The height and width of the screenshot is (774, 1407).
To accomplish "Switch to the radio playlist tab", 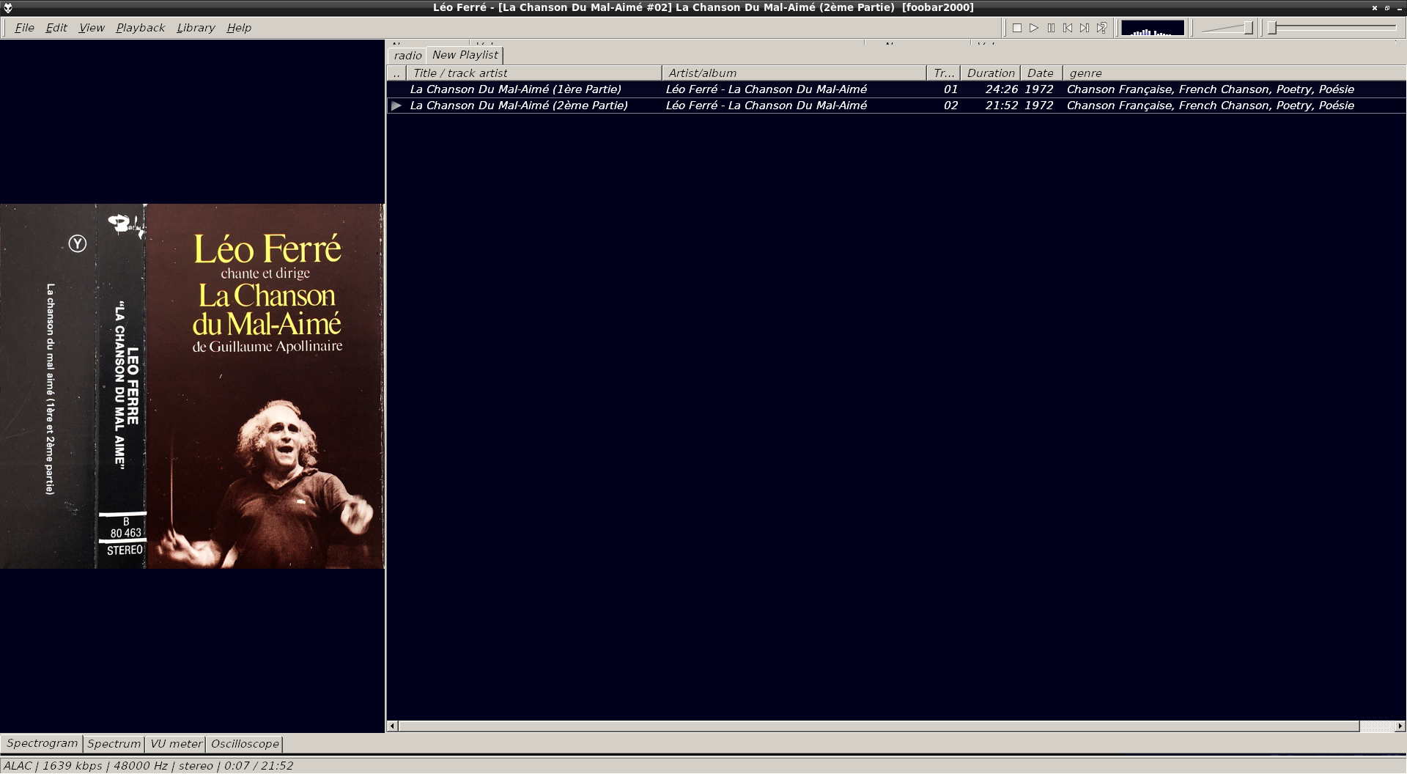I will (407, 56).
